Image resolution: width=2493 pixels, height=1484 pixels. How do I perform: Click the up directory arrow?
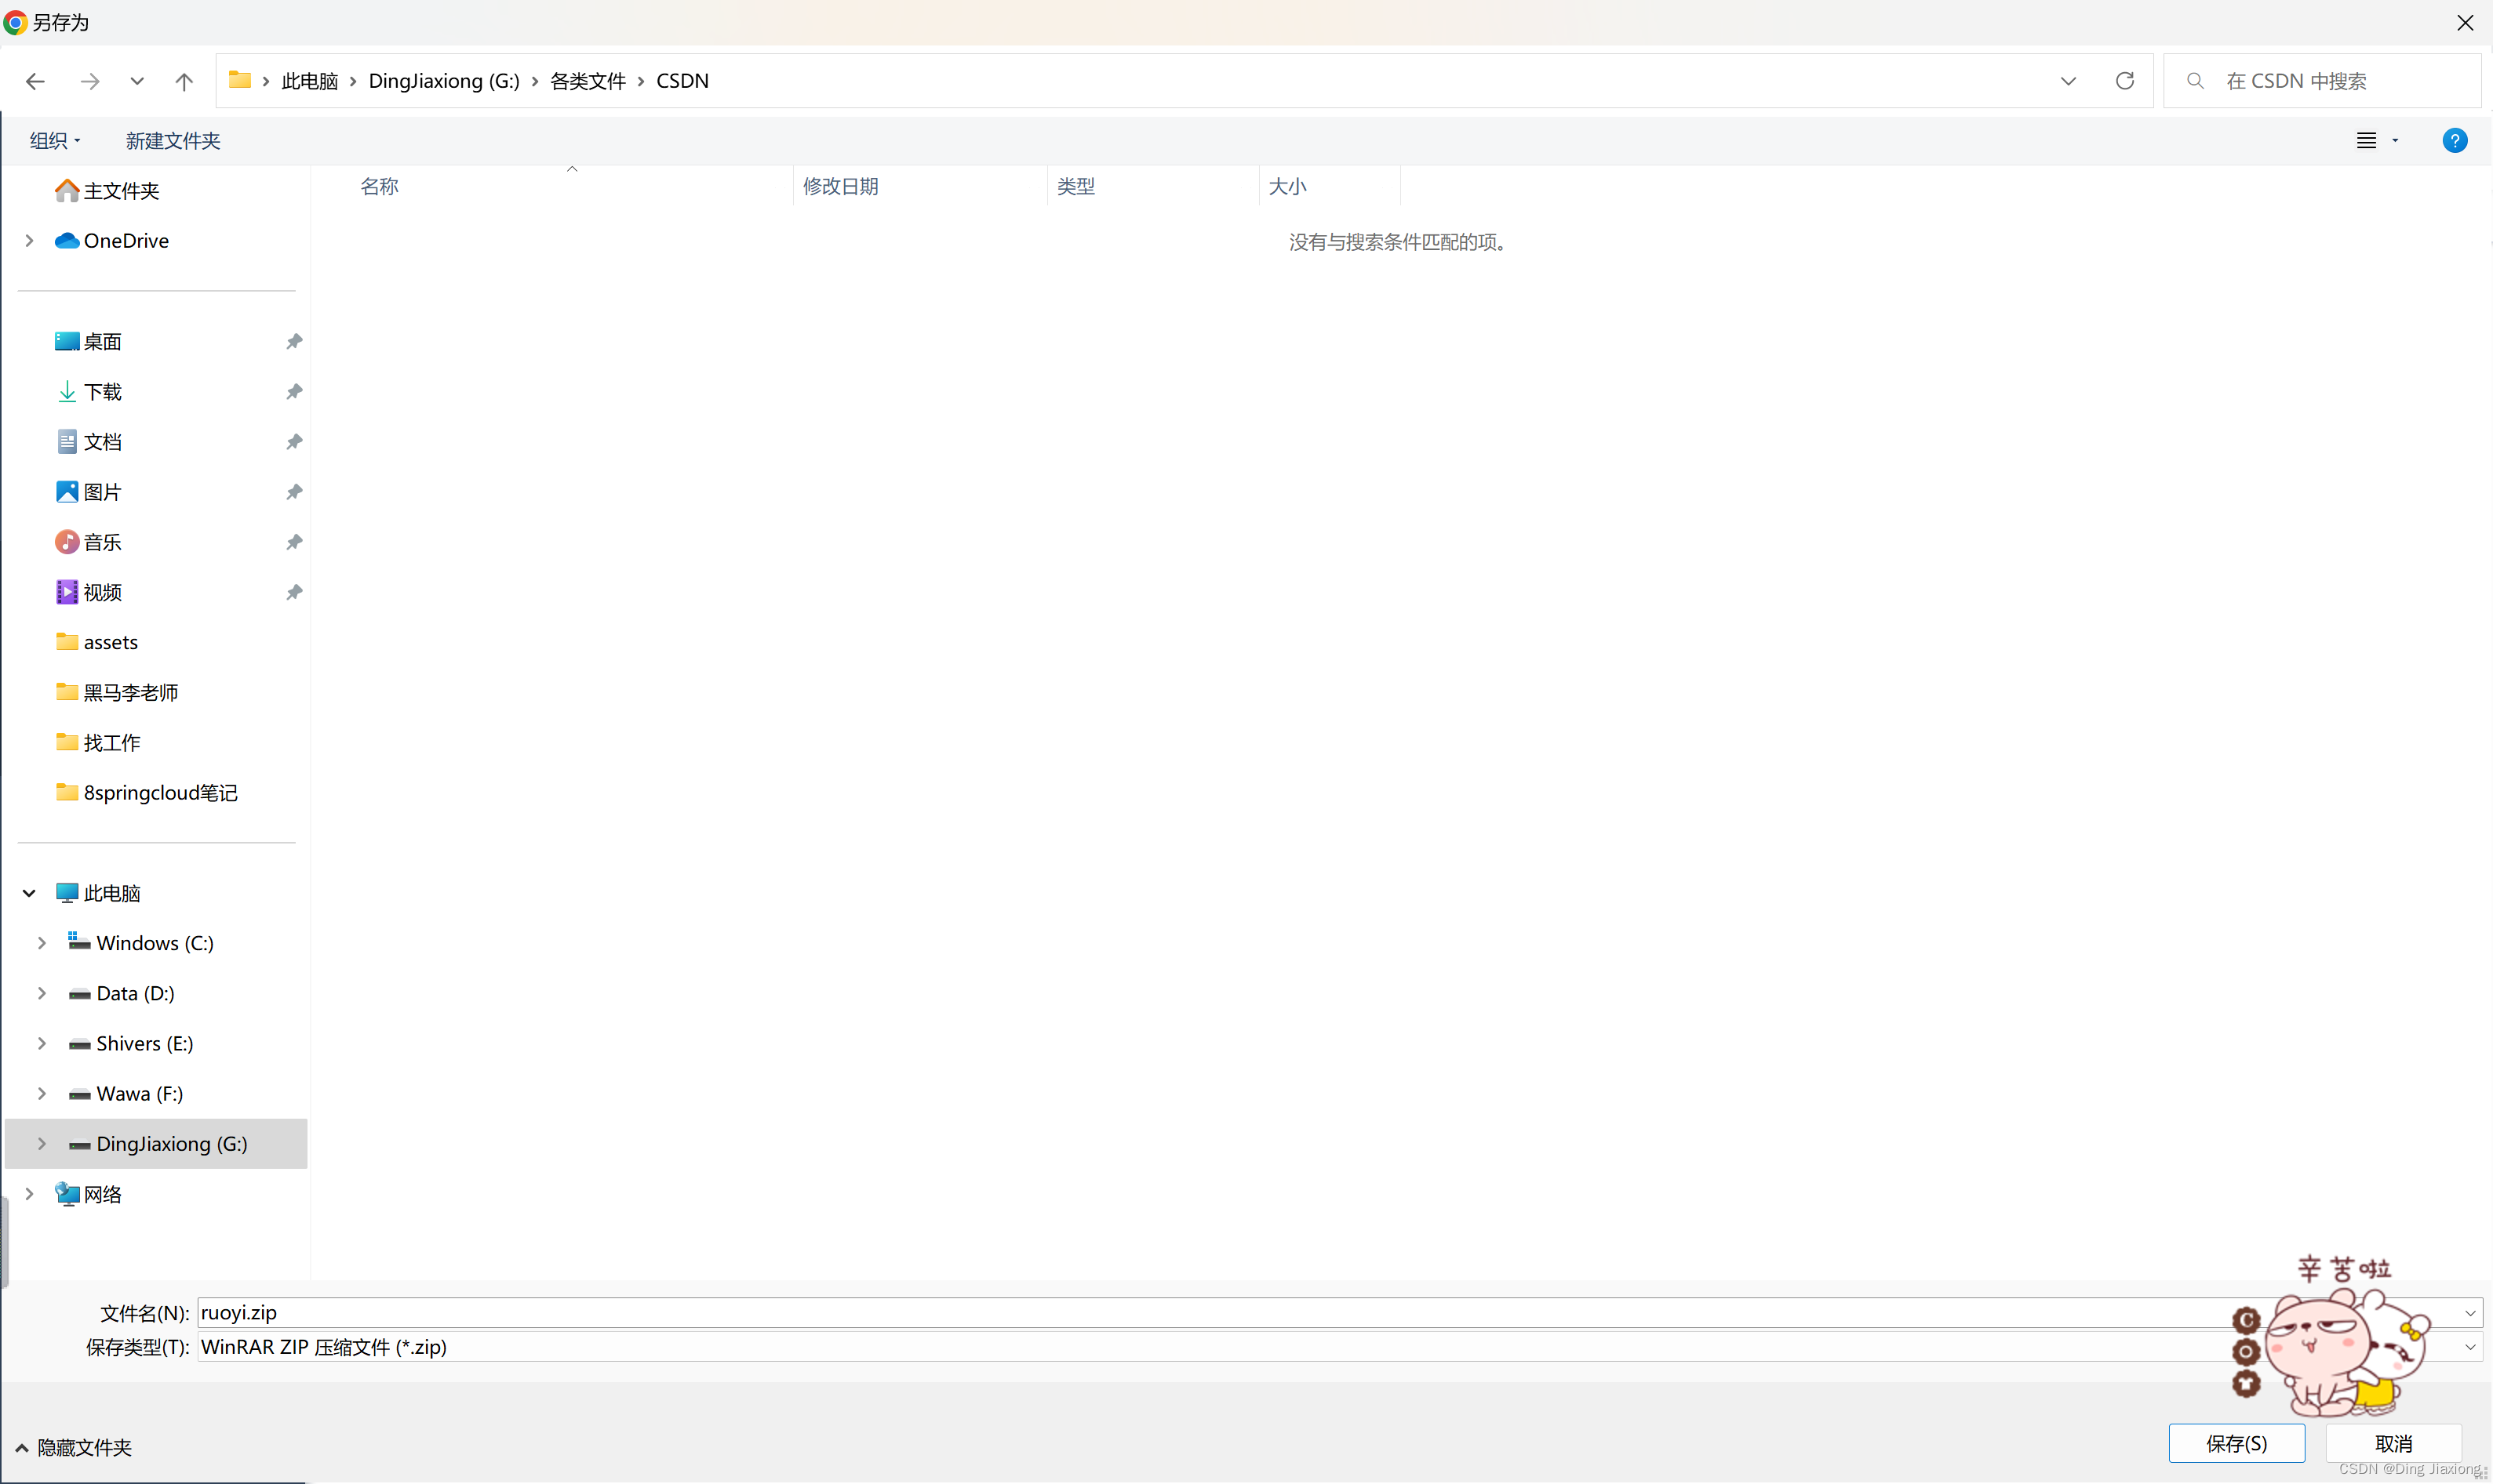coord(184,81)
